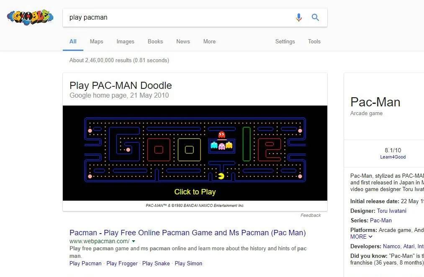Follow the Toru Iwatani designer link
424x277 pixels.
[391, 211]
